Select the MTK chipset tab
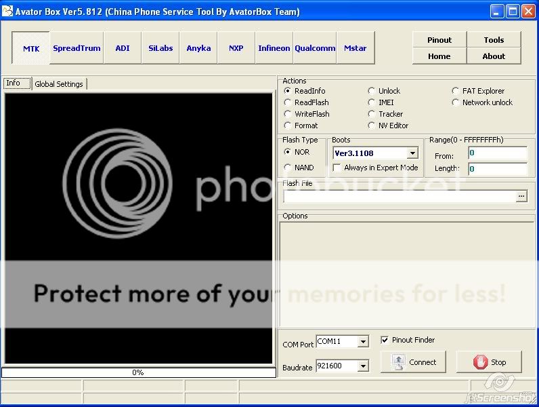 [31, 48]
